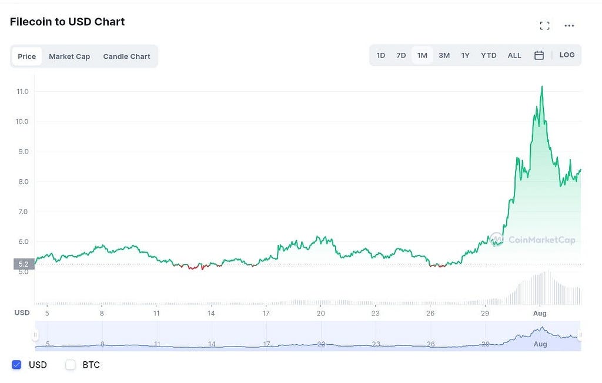Viewport: 602px width, 383px height.
Task: Click the price peak near Aug
Action: (541, 87)
